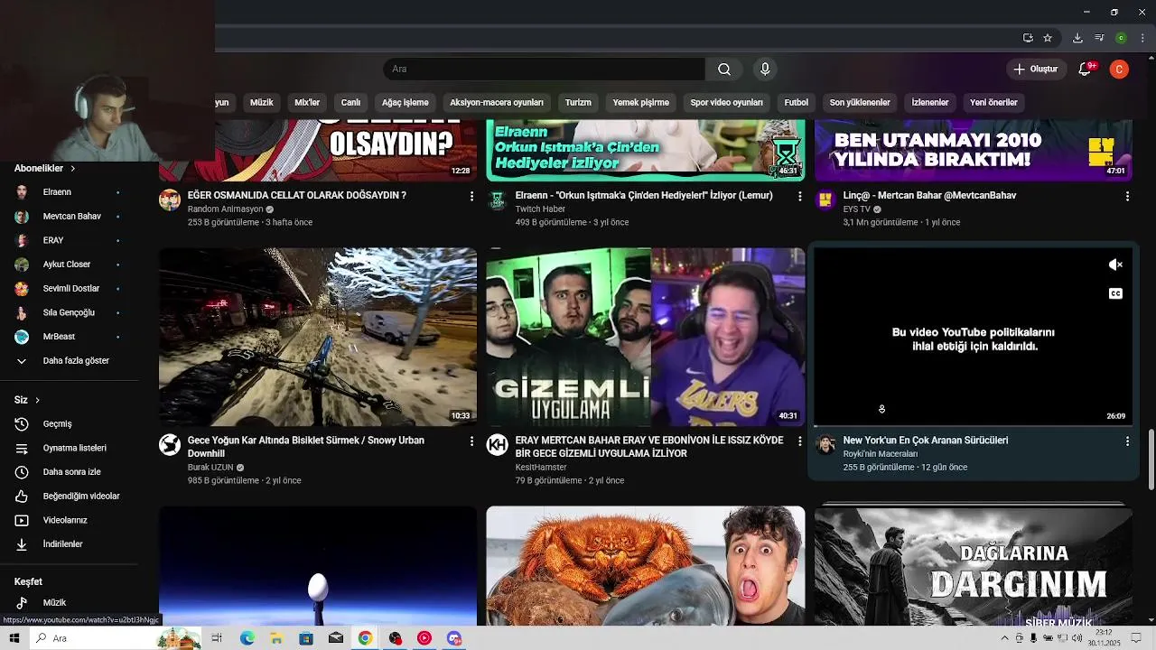The height and width of the screenshot is (650, 1156).
Task: Select the Müzik filter chip
Action: click(261, 103)
